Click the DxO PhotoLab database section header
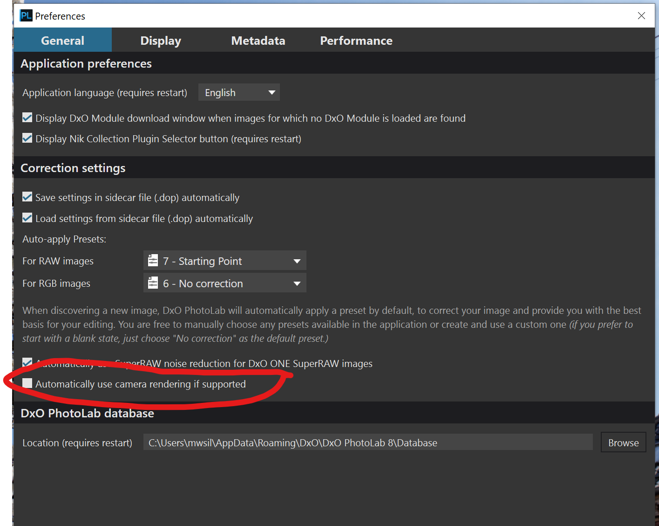This screenshot has width=659, height=526. (87, 413)
